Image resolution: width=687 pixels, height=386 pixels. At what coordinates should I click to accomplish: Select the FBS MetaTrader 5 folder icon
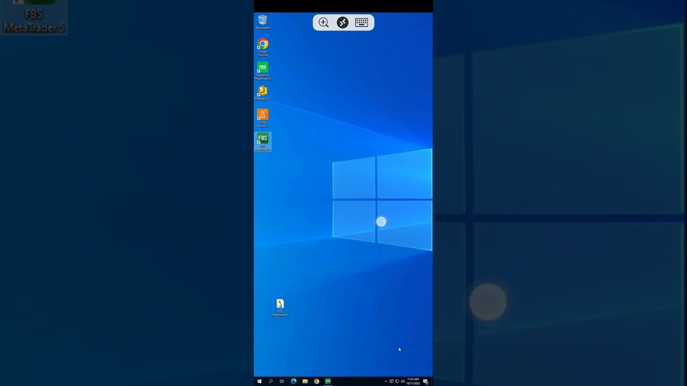[280, 308]
